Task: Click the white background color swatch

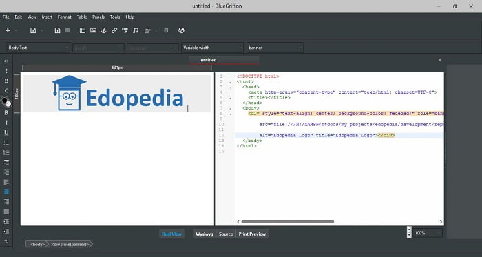Action: pos(8,104)
